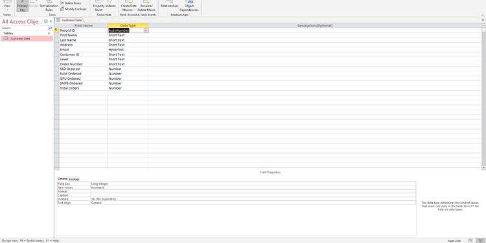Collapse the navigation pane with shutter button
This screenshot has width=486, height=243.
click(x=51, y=21)
